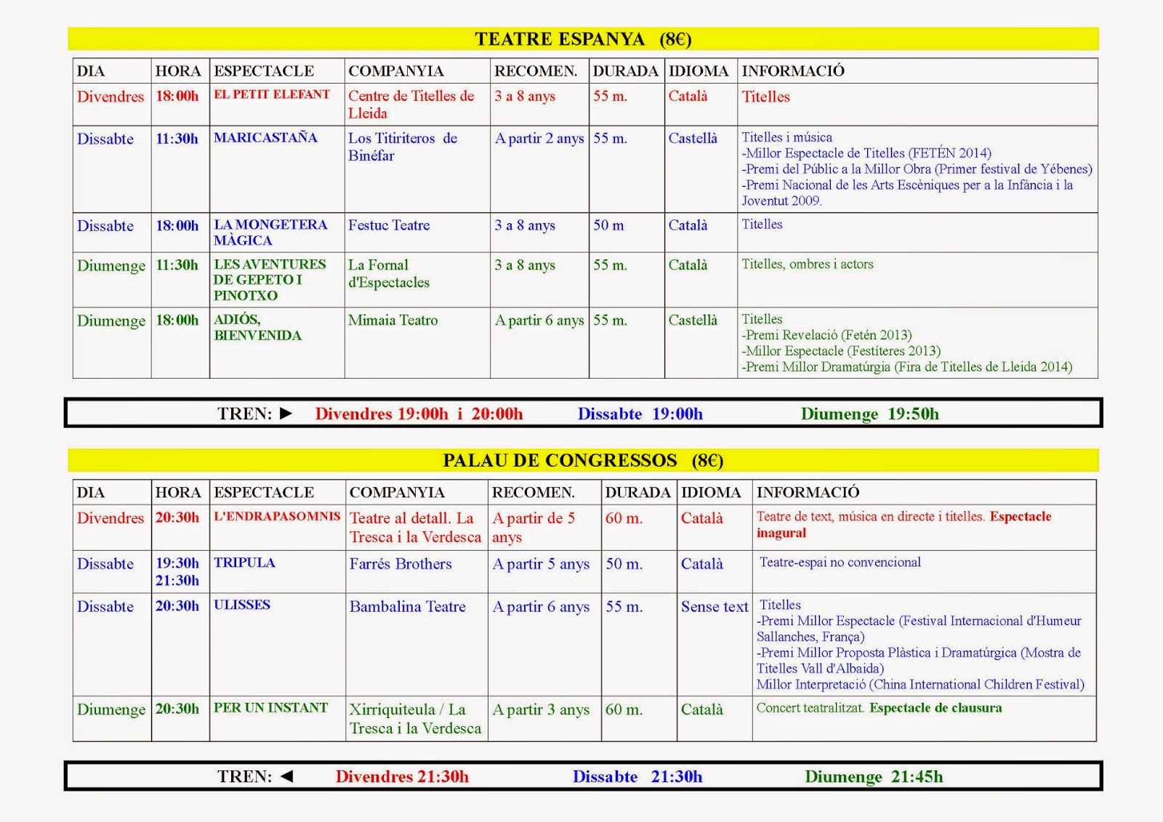Select the MARICASTAÑA show title
Image resolution: width=1163 pixels, height=822 pixels.
pyautogui.click(x=265, y=137)
